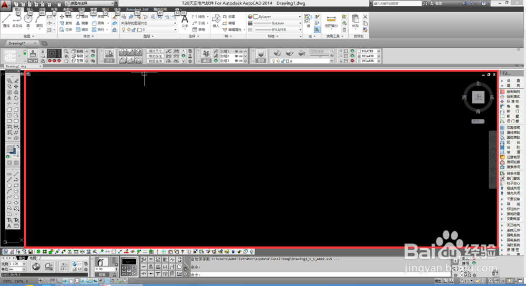Toggle layer 0 lock icon in ribbon

(x=134, y=30)
